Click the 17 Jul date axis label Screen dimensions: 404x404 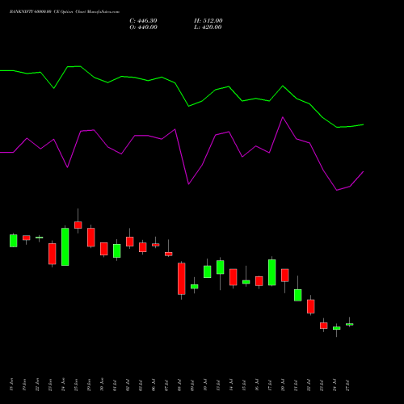tap(270, 385)
